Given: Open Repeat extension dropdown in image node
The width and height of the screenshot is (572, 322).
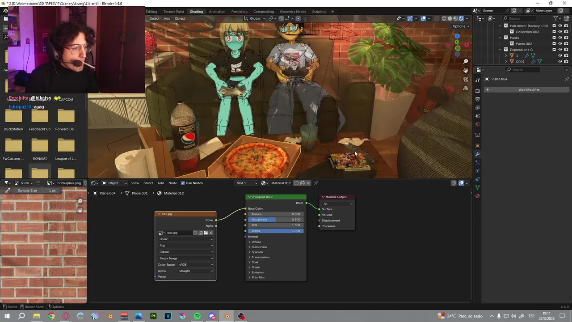Looking at the screenshot, I should tap(186, 252).
